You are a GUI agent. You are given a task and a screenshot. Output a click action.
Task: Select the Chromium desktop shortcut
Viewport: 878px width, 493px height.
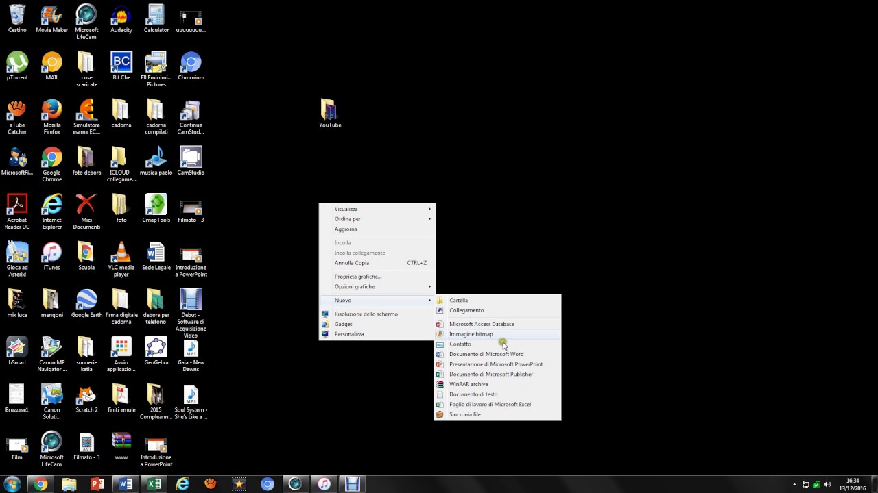click(x=191, y=66)
